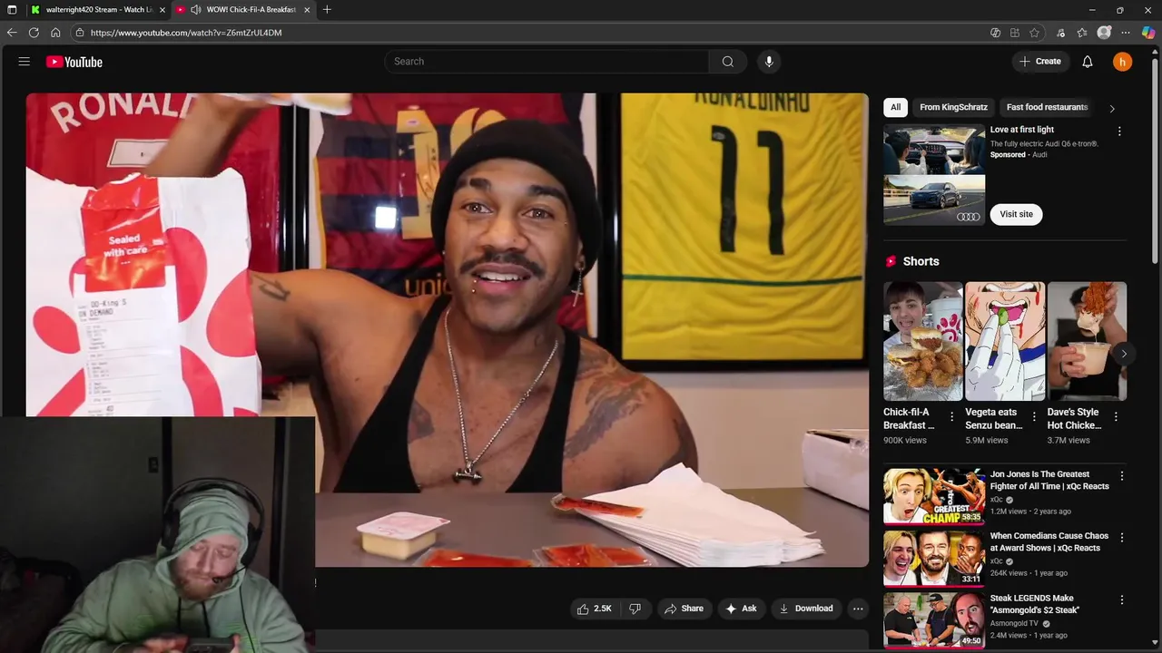
Task: Open the Audi Q6 e-tron ad thumbnail
Action: click(x=934, y=174)
